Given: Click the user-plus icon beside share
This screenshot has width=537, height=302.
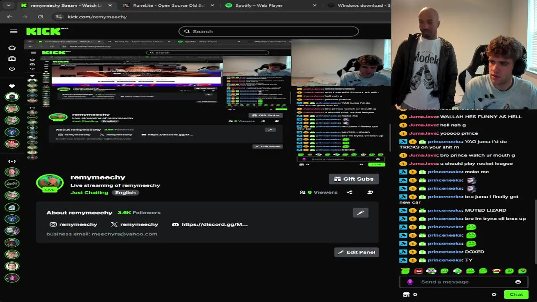Looking at the screenshot, I should (x=370, y=193).
